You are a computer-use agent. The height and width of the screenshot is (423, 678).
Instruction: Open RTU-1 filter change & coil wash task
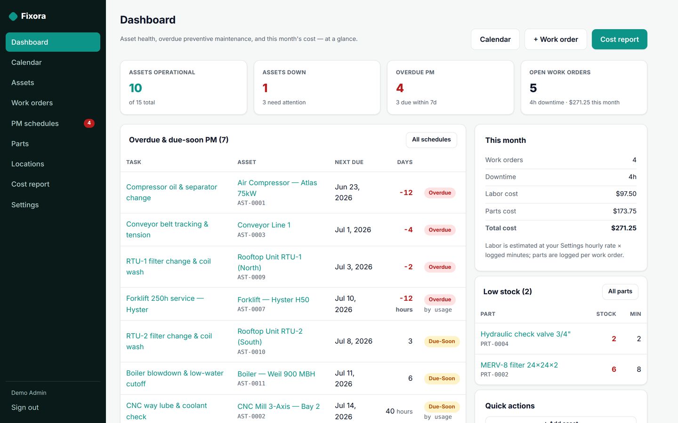point(169,266)
